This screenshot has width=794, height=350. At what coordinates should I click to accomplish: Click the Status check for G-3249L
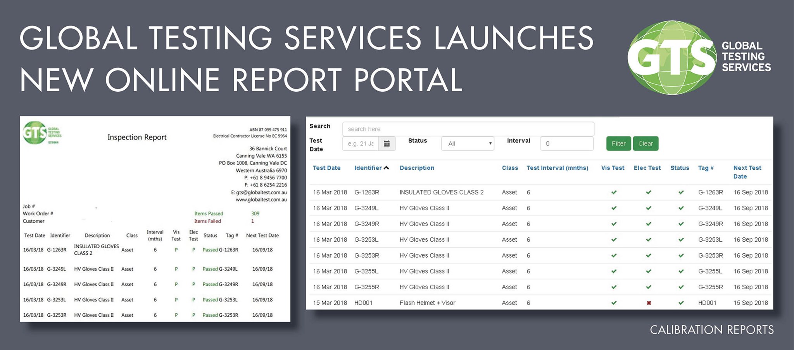(680, 208)
